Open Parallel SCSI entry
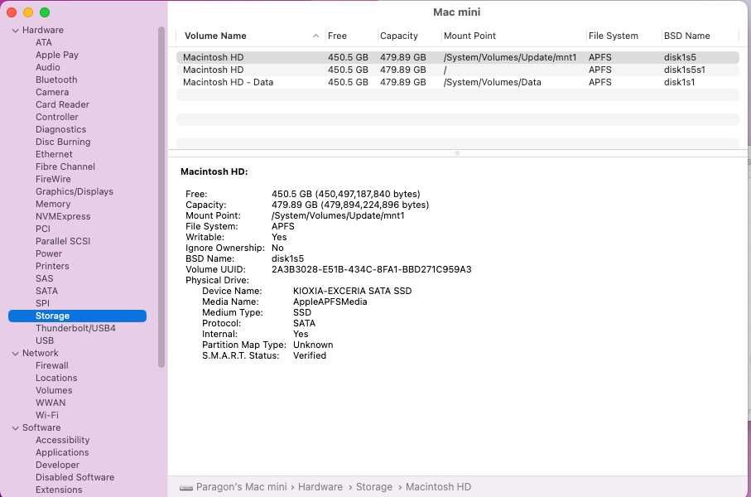 (x=63, y=241)
